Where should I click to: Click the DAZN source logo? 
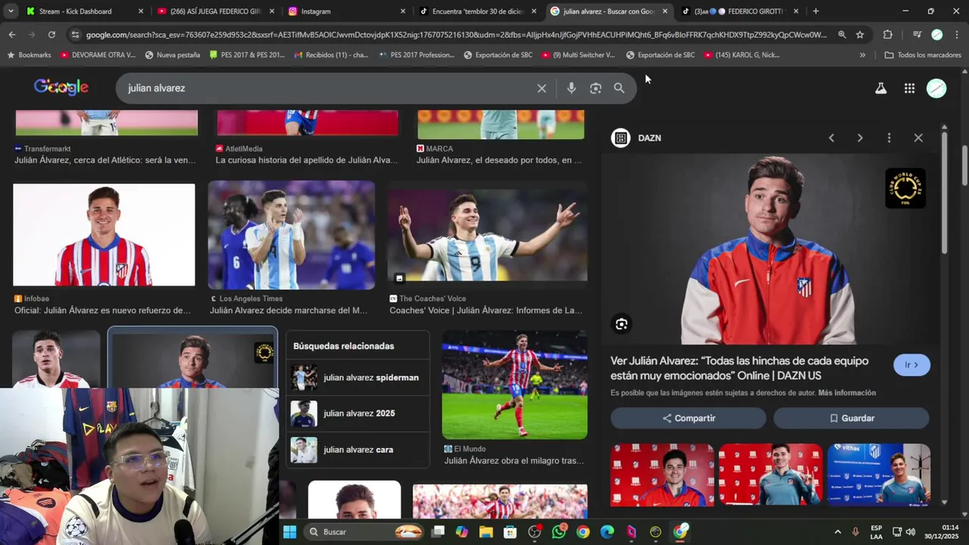click(621, 138)
